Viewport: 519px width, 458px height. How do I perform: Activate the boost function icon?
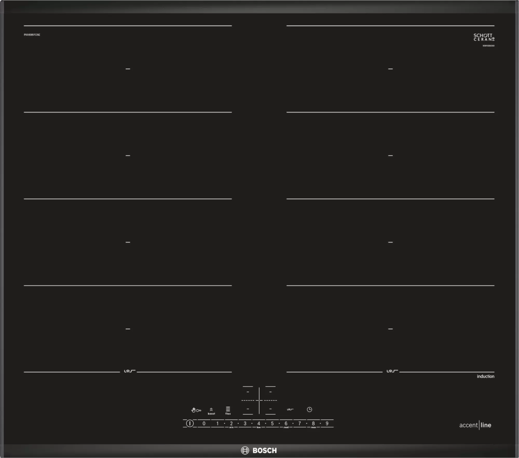211,411
